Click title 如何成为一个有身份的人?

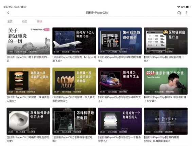(120, 139)
